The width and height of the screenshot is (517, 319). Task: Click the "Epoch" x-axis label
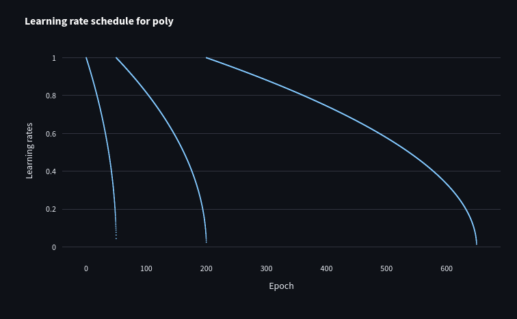coord(281,286)
